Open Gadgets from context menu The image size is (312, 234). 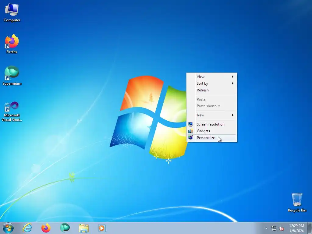pos(211,131)
